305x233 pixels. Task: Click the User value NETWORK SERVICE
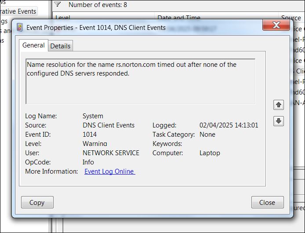pyautogui.click(x=111, y=153)
